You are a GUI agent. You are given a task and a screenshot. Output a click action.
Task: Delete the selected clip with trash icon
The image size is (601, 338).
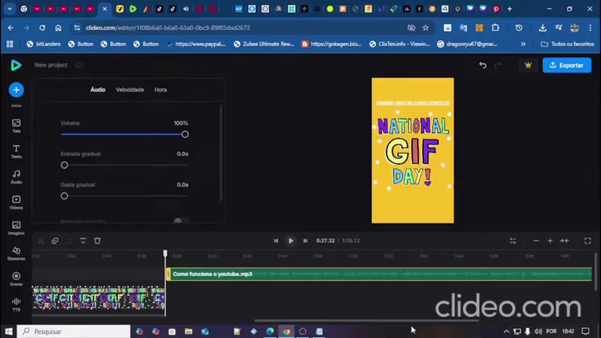pos(97,241)
